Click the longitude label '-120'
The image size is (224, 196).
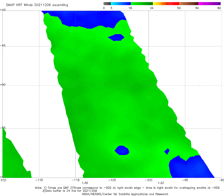tap(3, 180)
